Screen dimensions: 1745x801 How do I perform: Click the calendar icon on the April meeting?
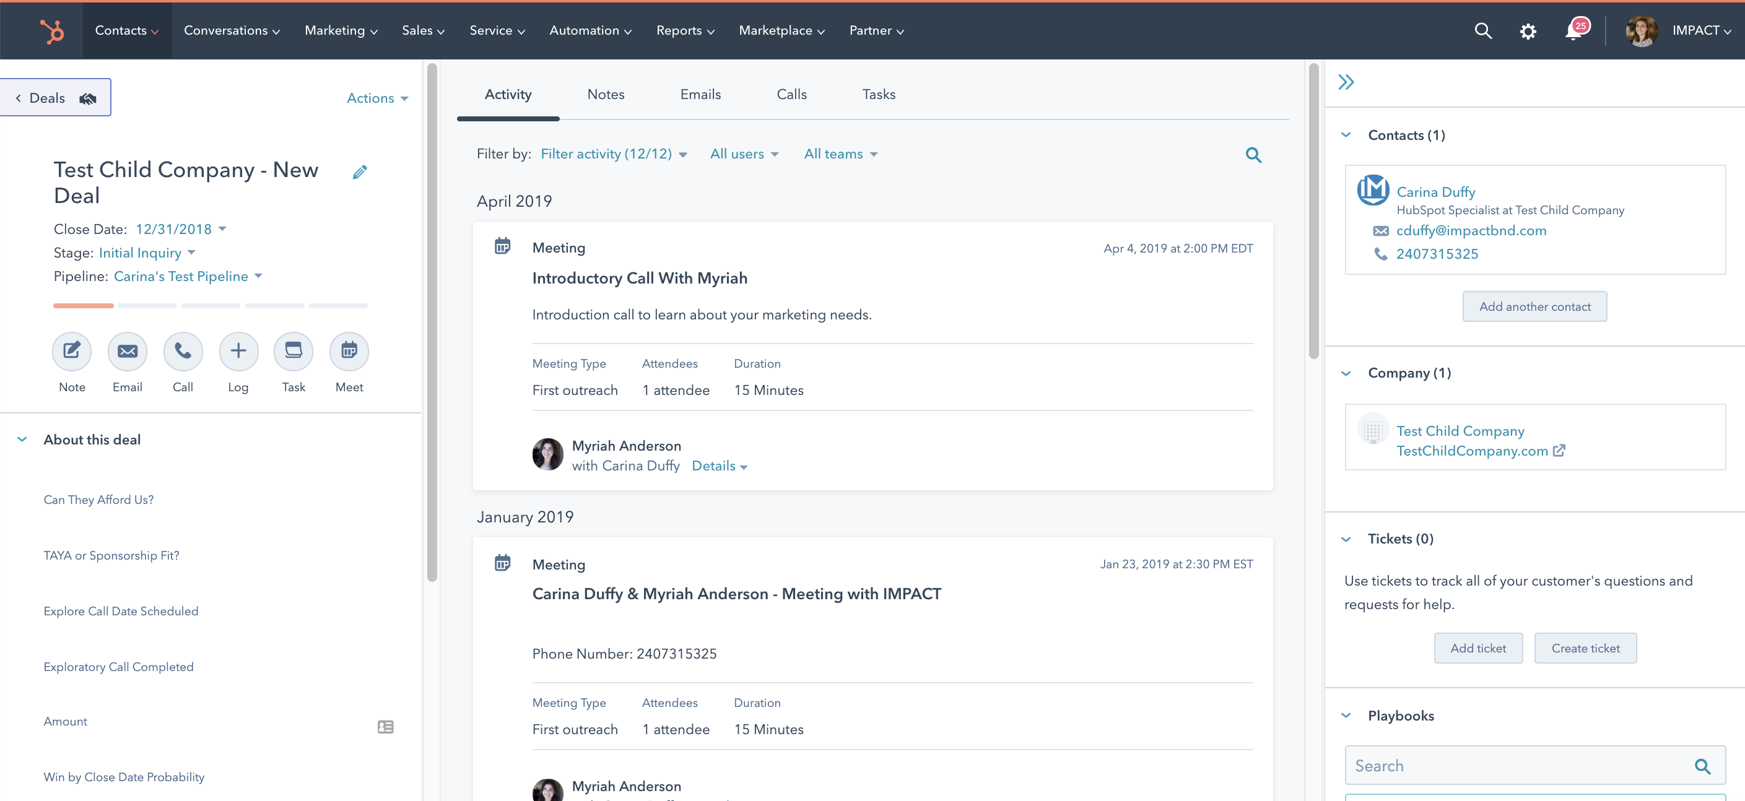pos(503,246)
